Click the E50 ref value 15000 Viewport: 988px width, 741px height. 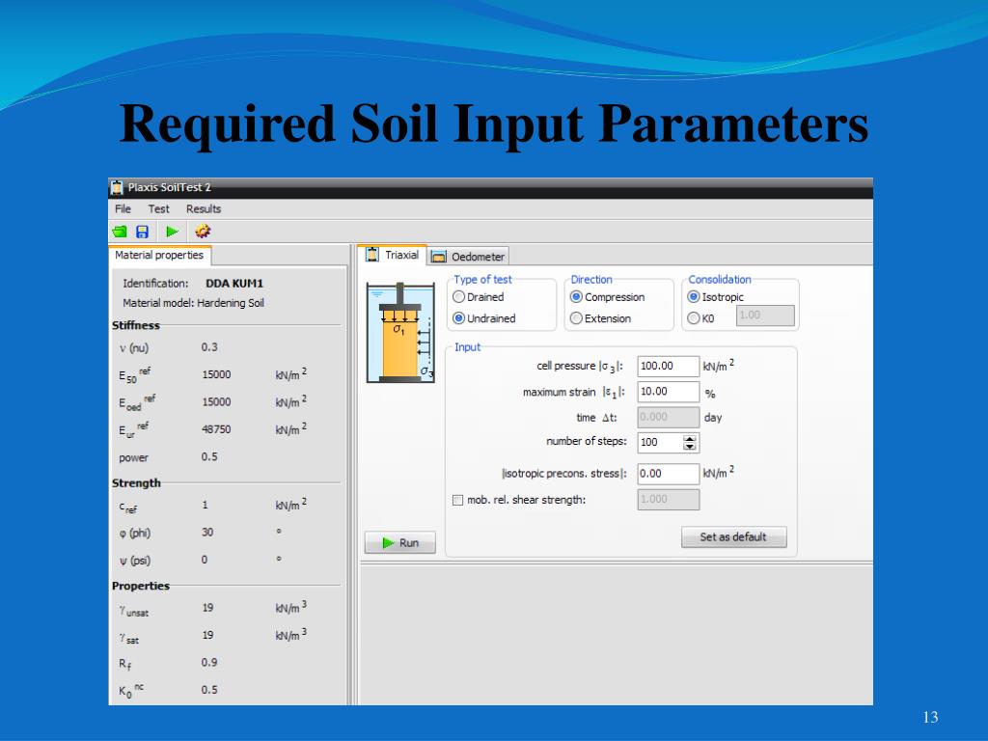[216, 374]
